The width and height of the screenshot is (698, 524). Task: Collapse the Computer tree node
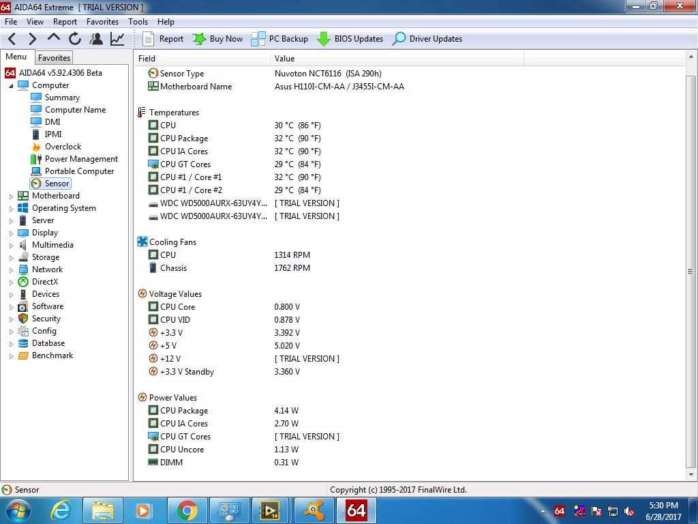point(11,85)
